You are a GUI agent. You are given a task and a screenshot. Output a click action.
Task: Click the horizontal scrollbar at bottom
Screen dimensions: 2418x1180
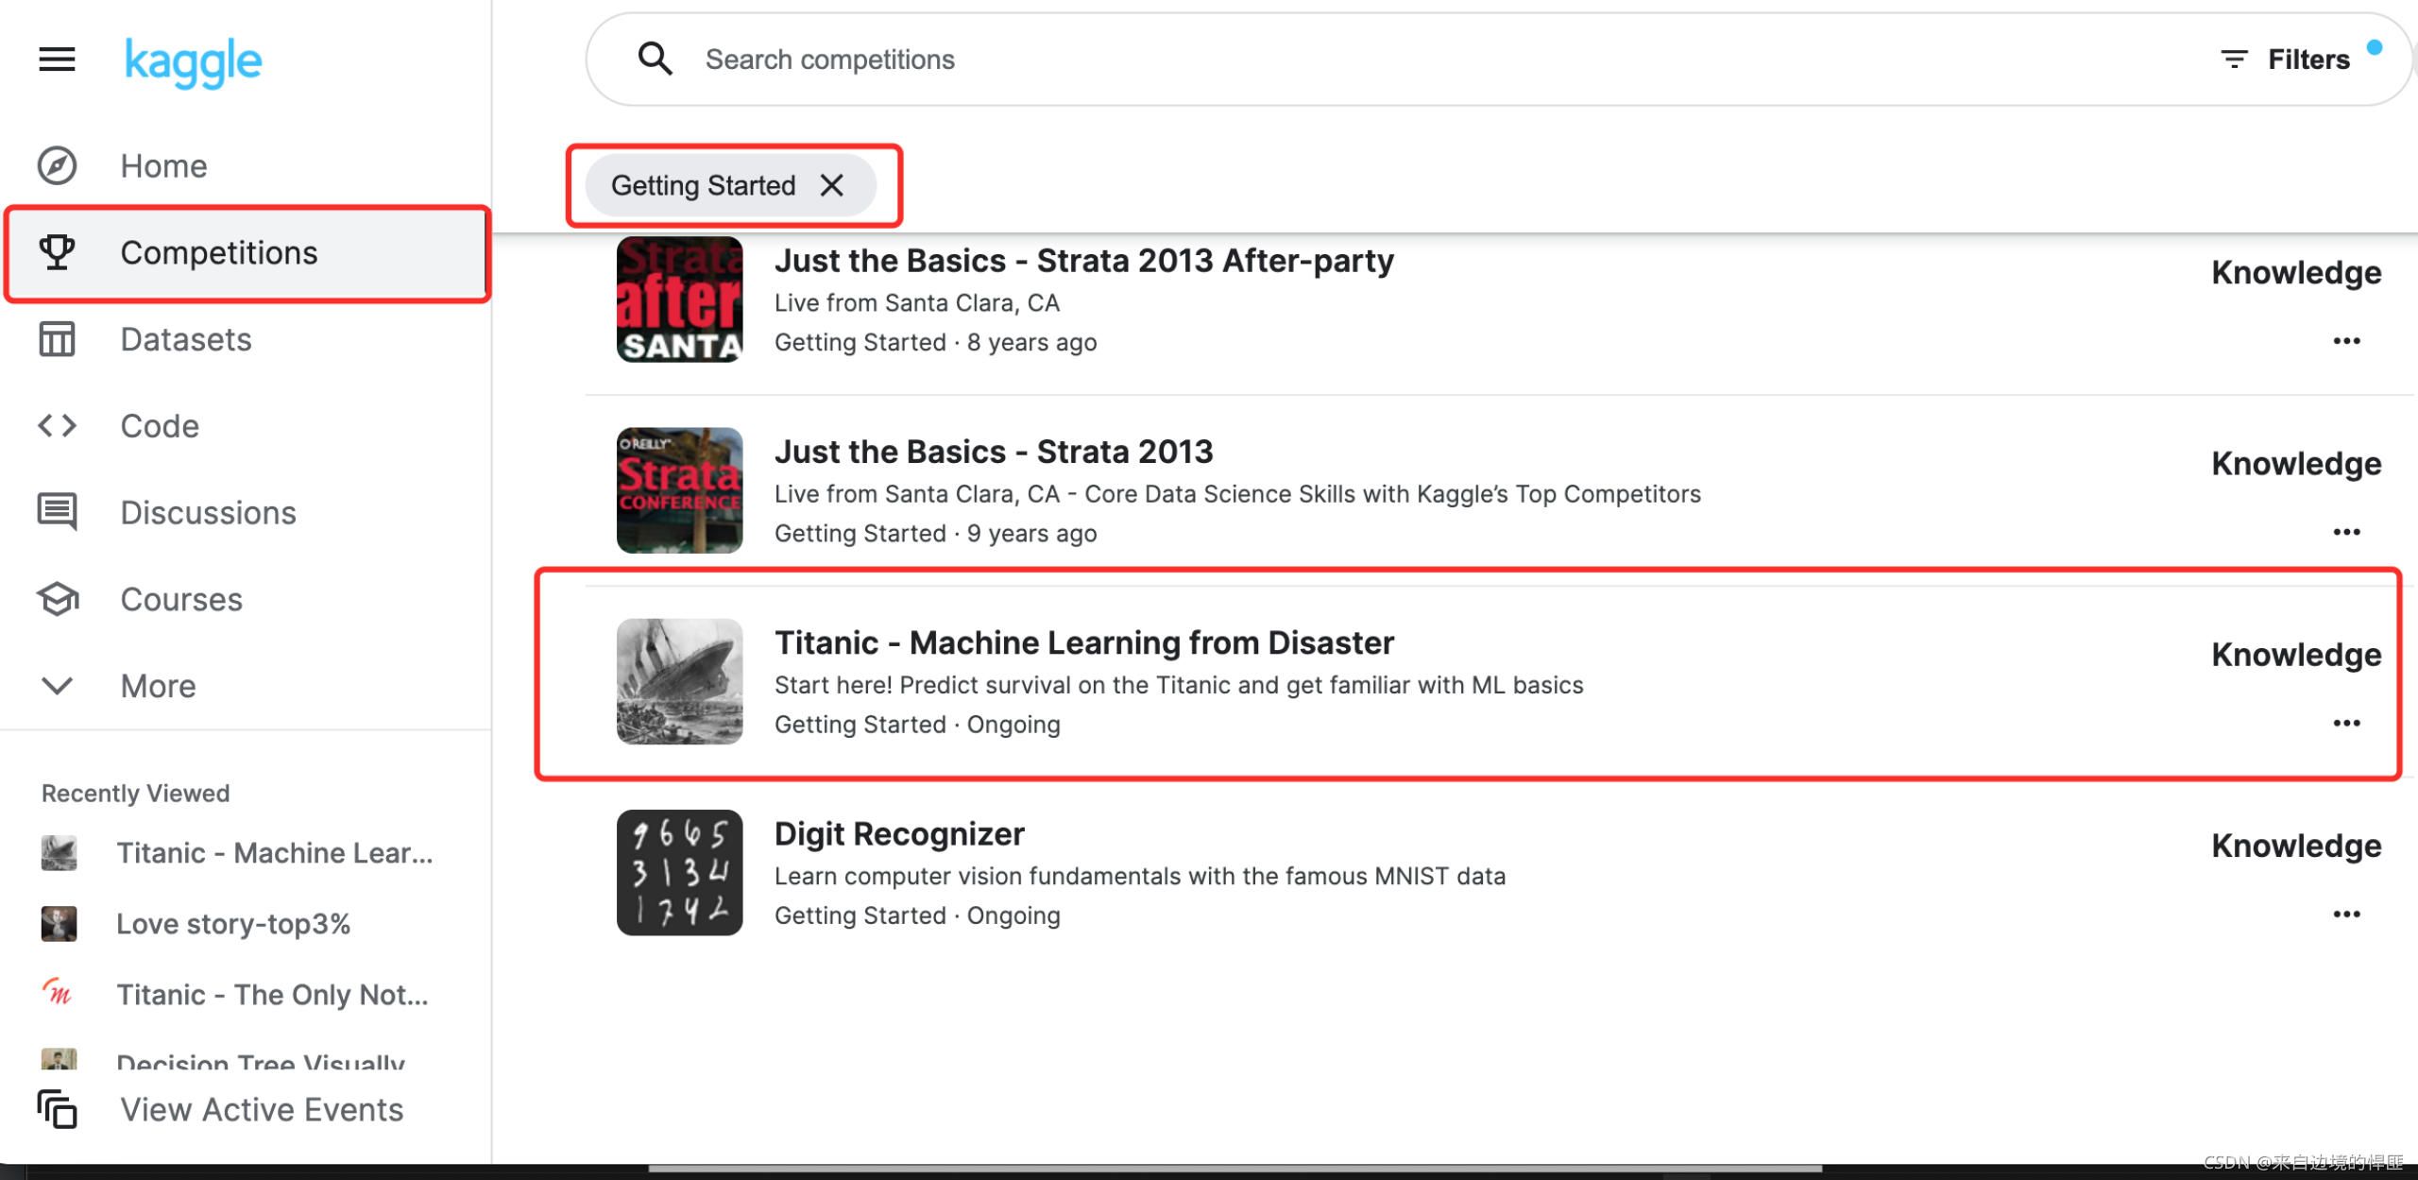pos(1234,1169)
